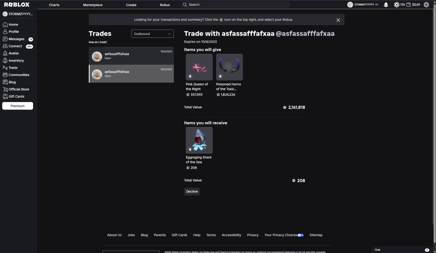
Task: Click the 1,824,226 item value
Action: click(228, 95)
